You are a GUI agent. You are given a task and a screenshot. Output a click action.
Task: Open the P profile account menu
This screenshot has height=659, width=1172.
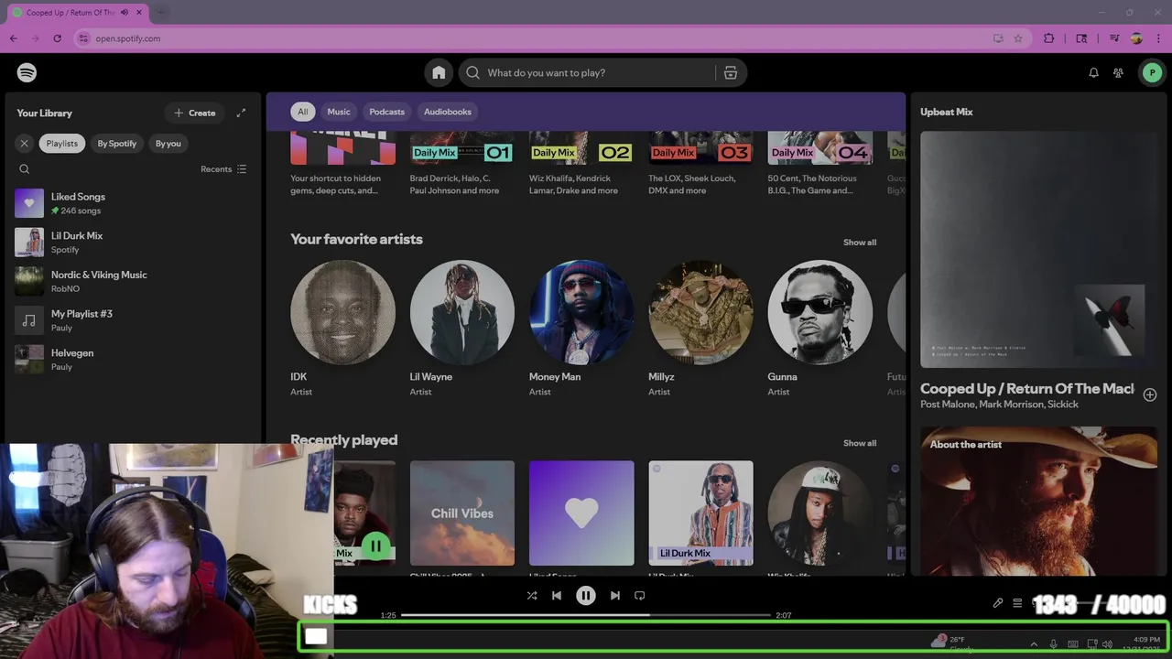click(x=1152, y=72)
